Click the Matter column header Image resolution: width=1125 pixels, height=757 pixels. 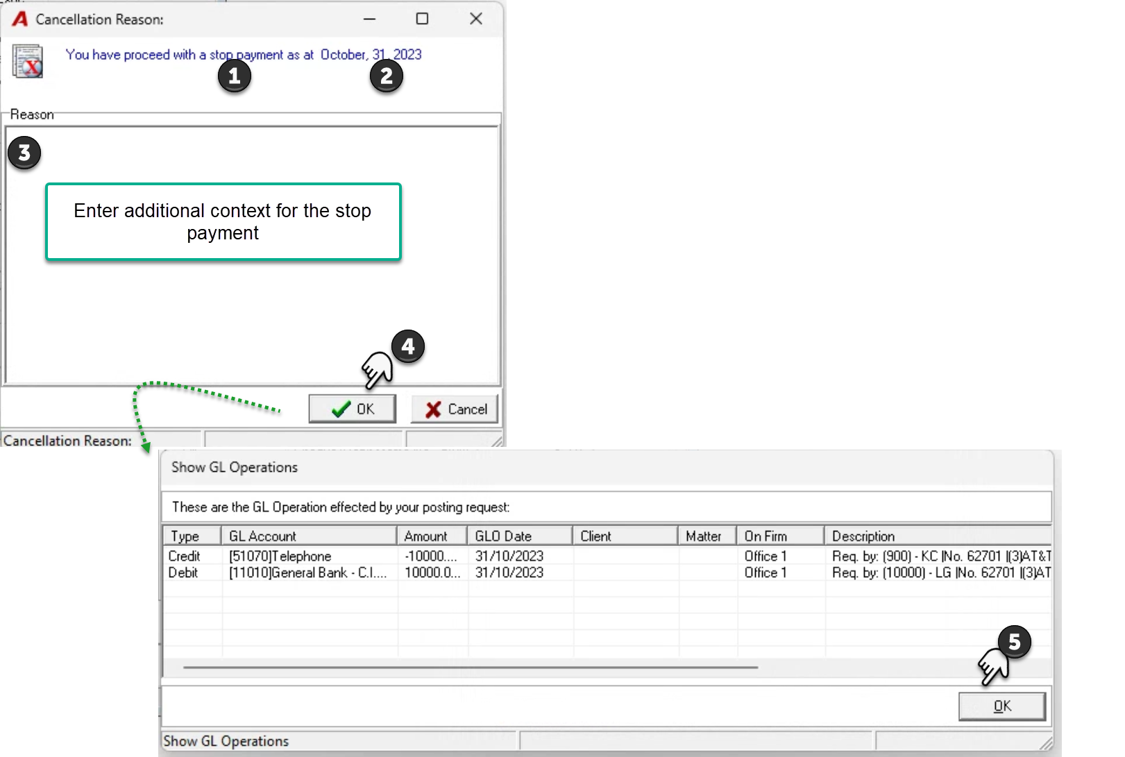[707, 536]
